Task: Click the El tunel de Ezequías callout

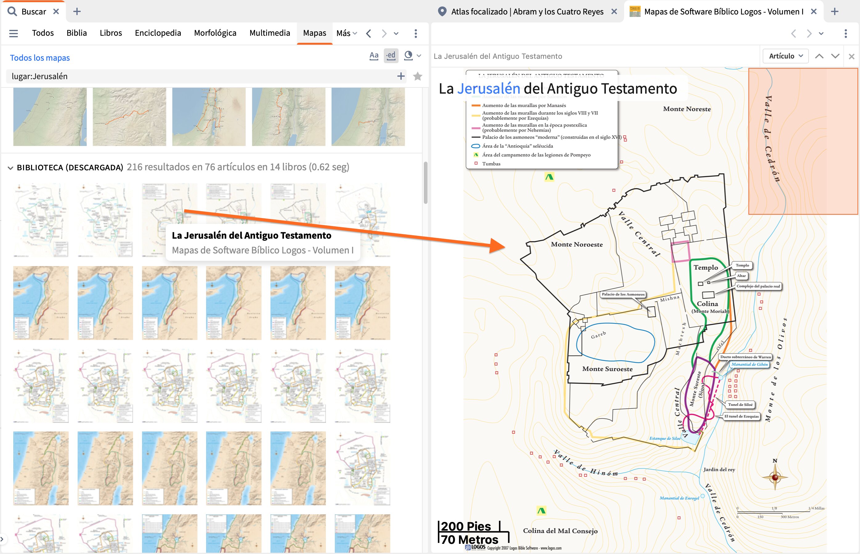Action: (x=741, y=416)
